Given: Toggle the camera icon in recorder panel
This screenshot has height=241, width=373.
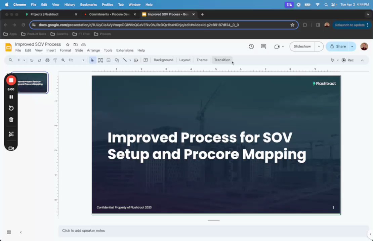Looking at the screenshot, I should point(11,148).
